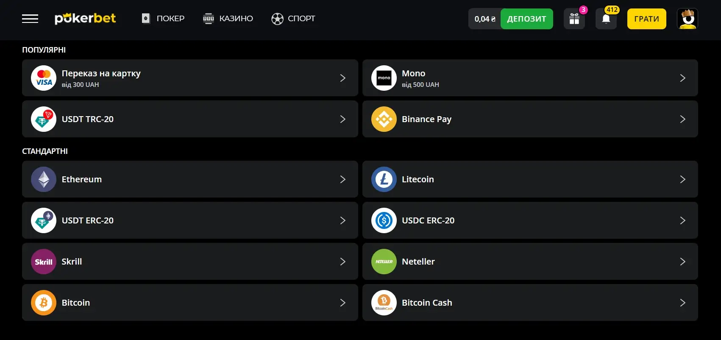Click the yellow ГРАТИ button
721x340 pixels.
(647, 19)
